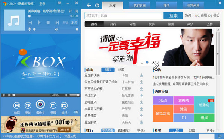The image size is (224, 139).
Task: Stop the video preview in the dark bar
Action: (9, 95)
